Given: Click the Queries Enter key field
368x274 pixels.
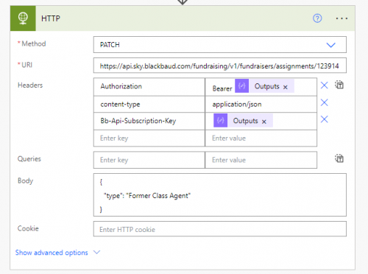Looking at the screenshot, I should (x=149, y=160).
